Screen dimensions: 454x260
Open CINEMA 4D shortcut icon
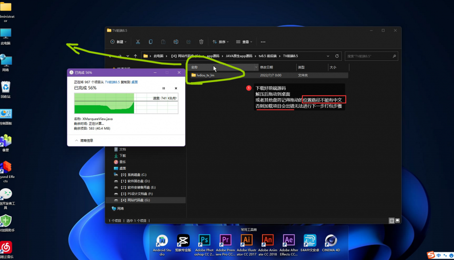331,241
